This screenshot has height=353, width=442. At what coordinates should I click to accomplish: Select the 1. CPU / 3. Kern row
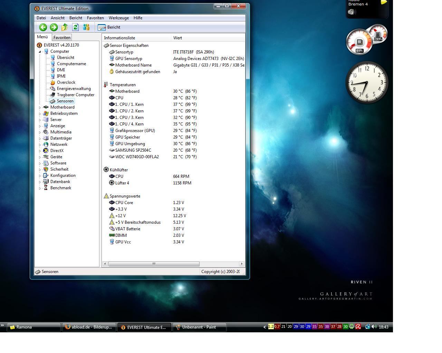pyautogui.click(x=174, y=118)
